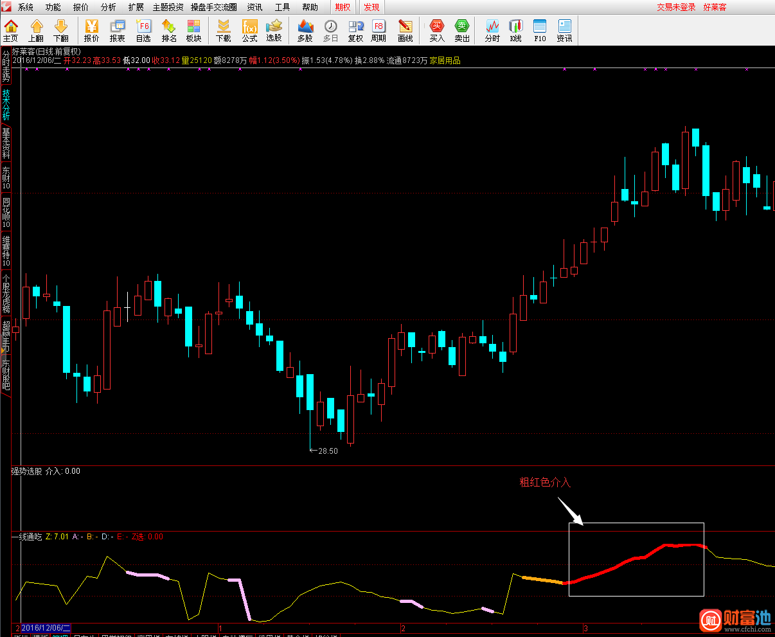Click the 自选 F6 watchlist icon
This screenshot has width=775, height=637.
pos(143,30)
